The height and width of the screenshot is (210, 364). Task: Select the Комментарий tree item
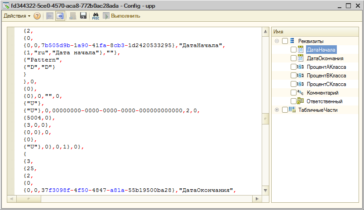[322, 93]
